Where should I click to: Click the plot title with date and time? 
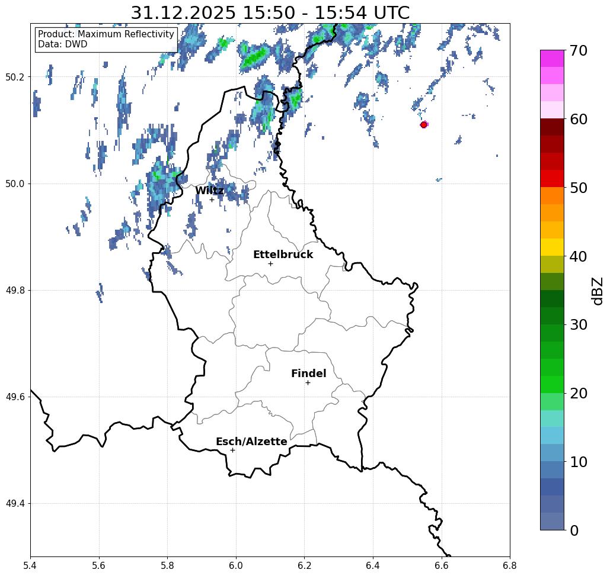click(x=270, y=12)
